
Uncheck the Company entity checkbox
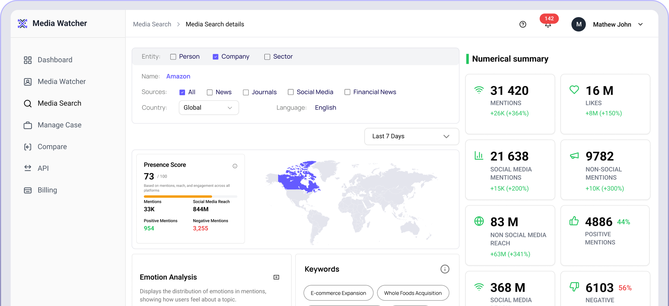click(x=215, y=57)
